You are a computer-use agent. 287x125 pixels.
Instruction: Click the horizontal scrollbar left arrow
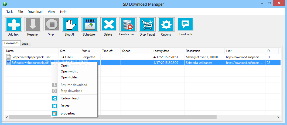pyautogui.click(x=7, y=117)
